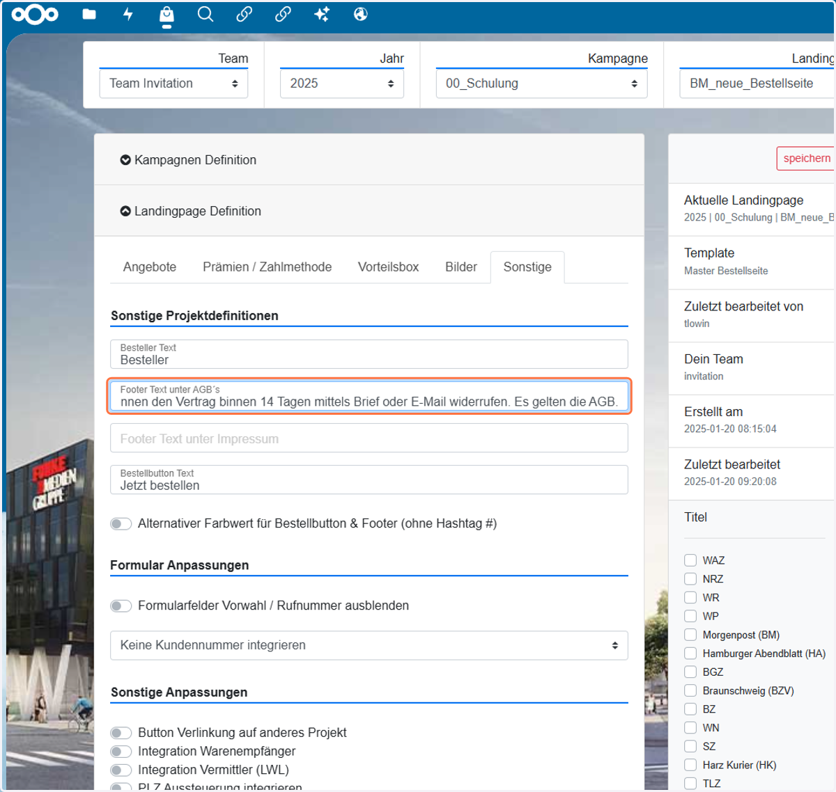Click the 2025-01-20 09:20:08 edit date
The image size is (836, 792).
coord(730,482)
